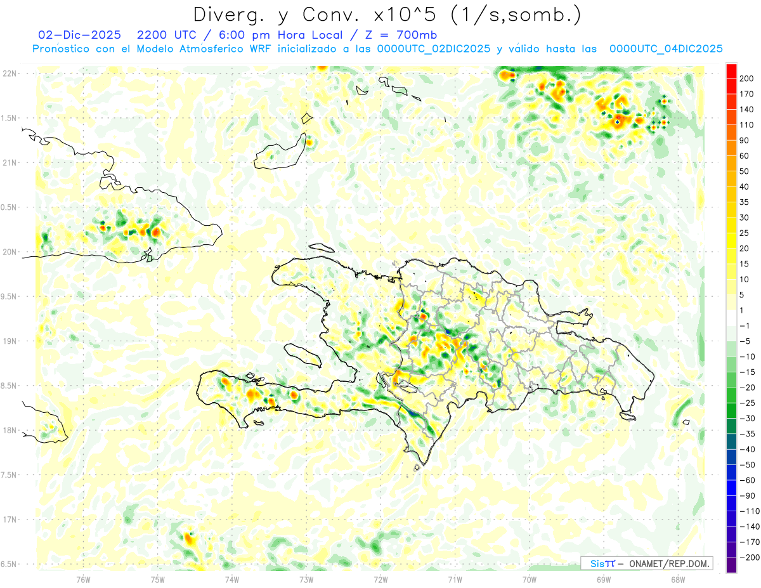
Task: Click the 9.5N latitude axis label
Action: pyautogui.click(x=10, y=296)
